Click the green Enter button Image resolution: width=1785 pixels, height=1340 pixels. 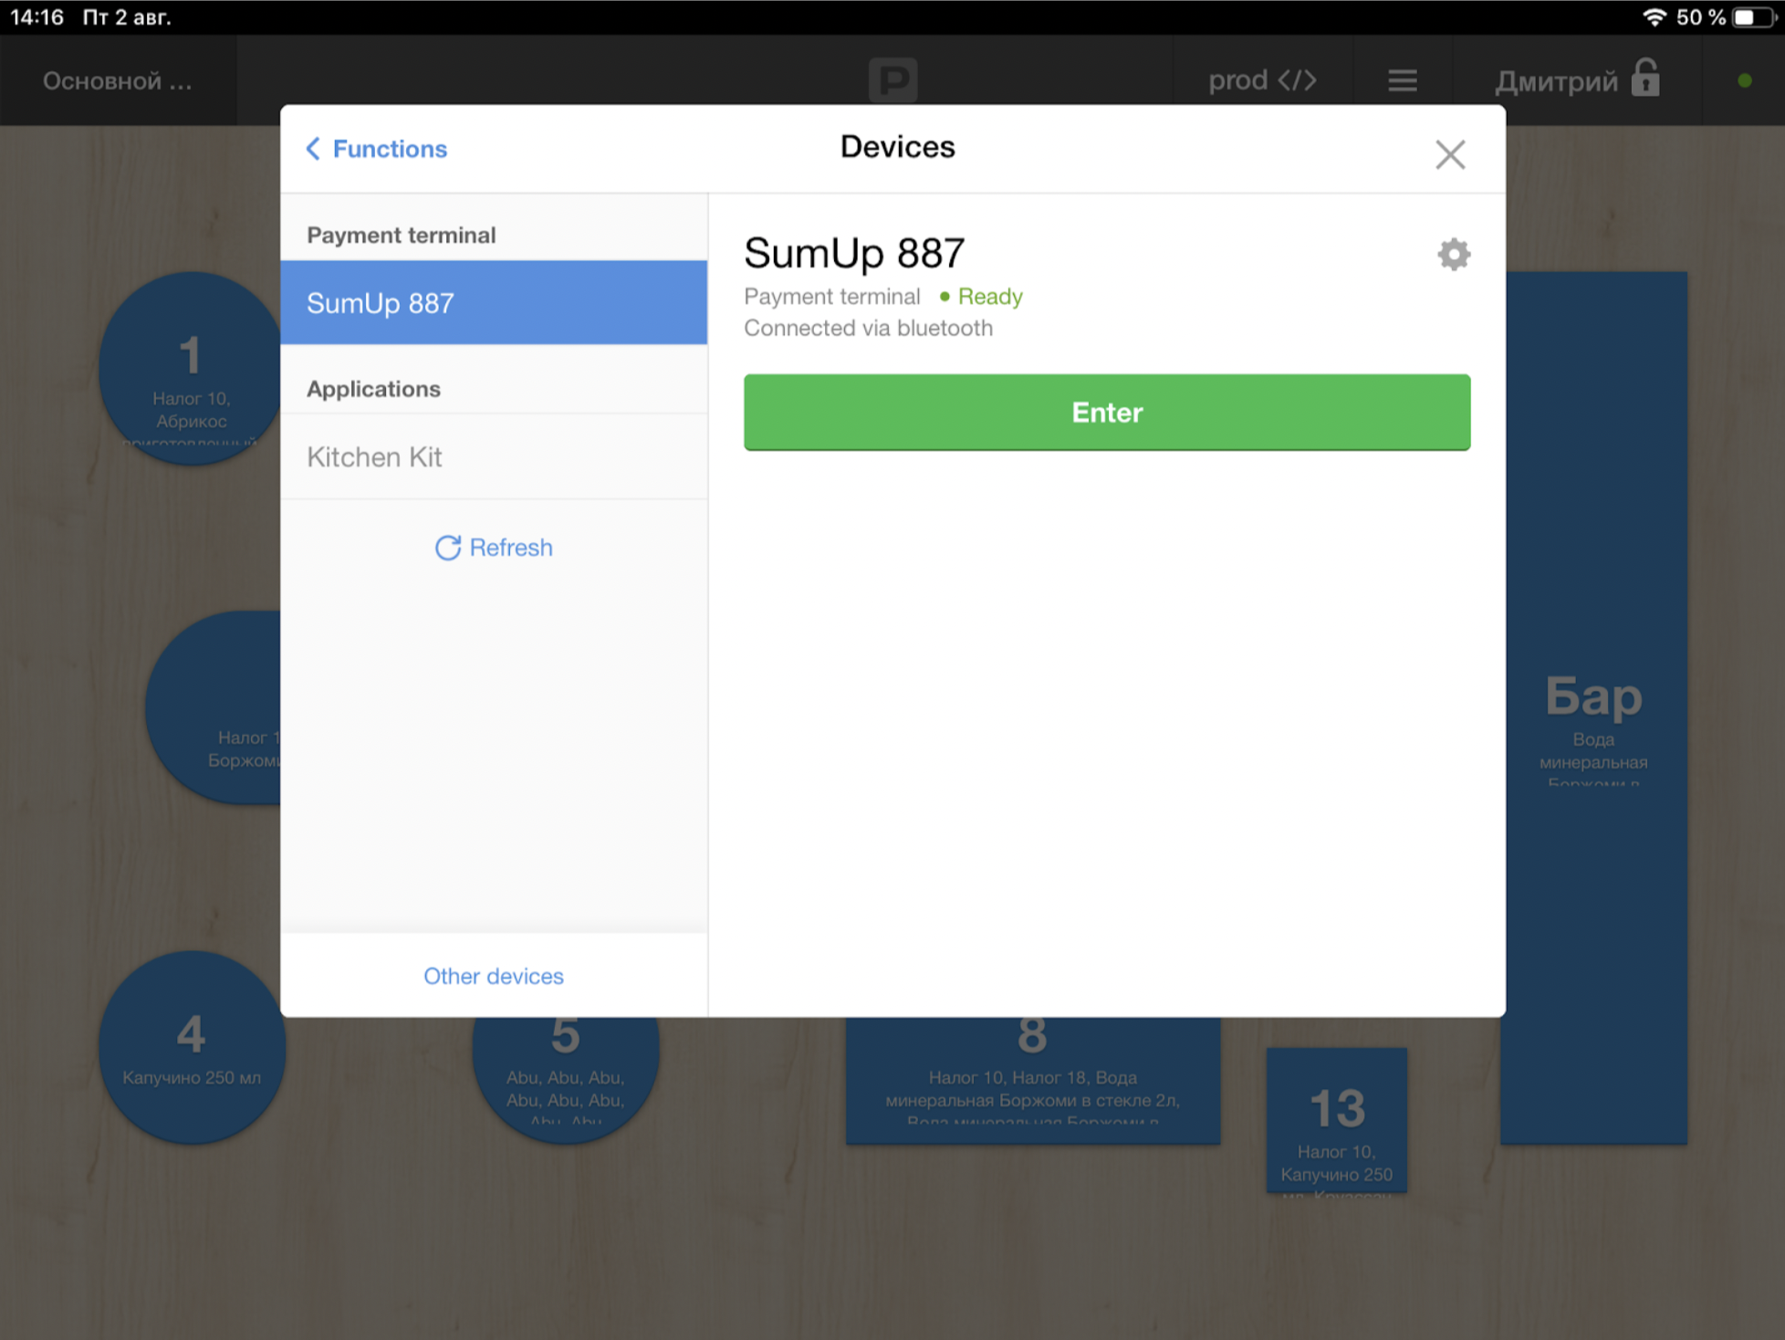pyautogui.click(x=1107, y=413)
